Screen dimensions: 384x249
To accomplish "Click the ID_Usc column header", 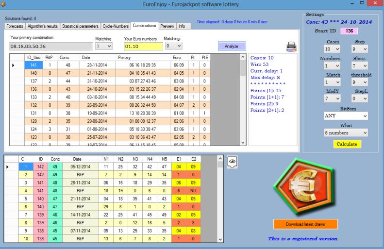I will [33, 58].
